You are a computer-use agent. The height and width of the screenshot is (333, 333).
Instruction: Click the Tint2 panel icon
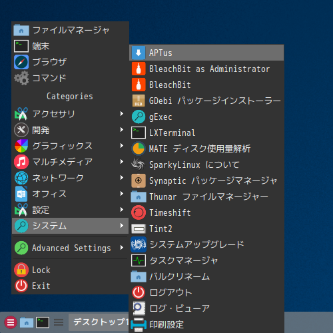139,228
